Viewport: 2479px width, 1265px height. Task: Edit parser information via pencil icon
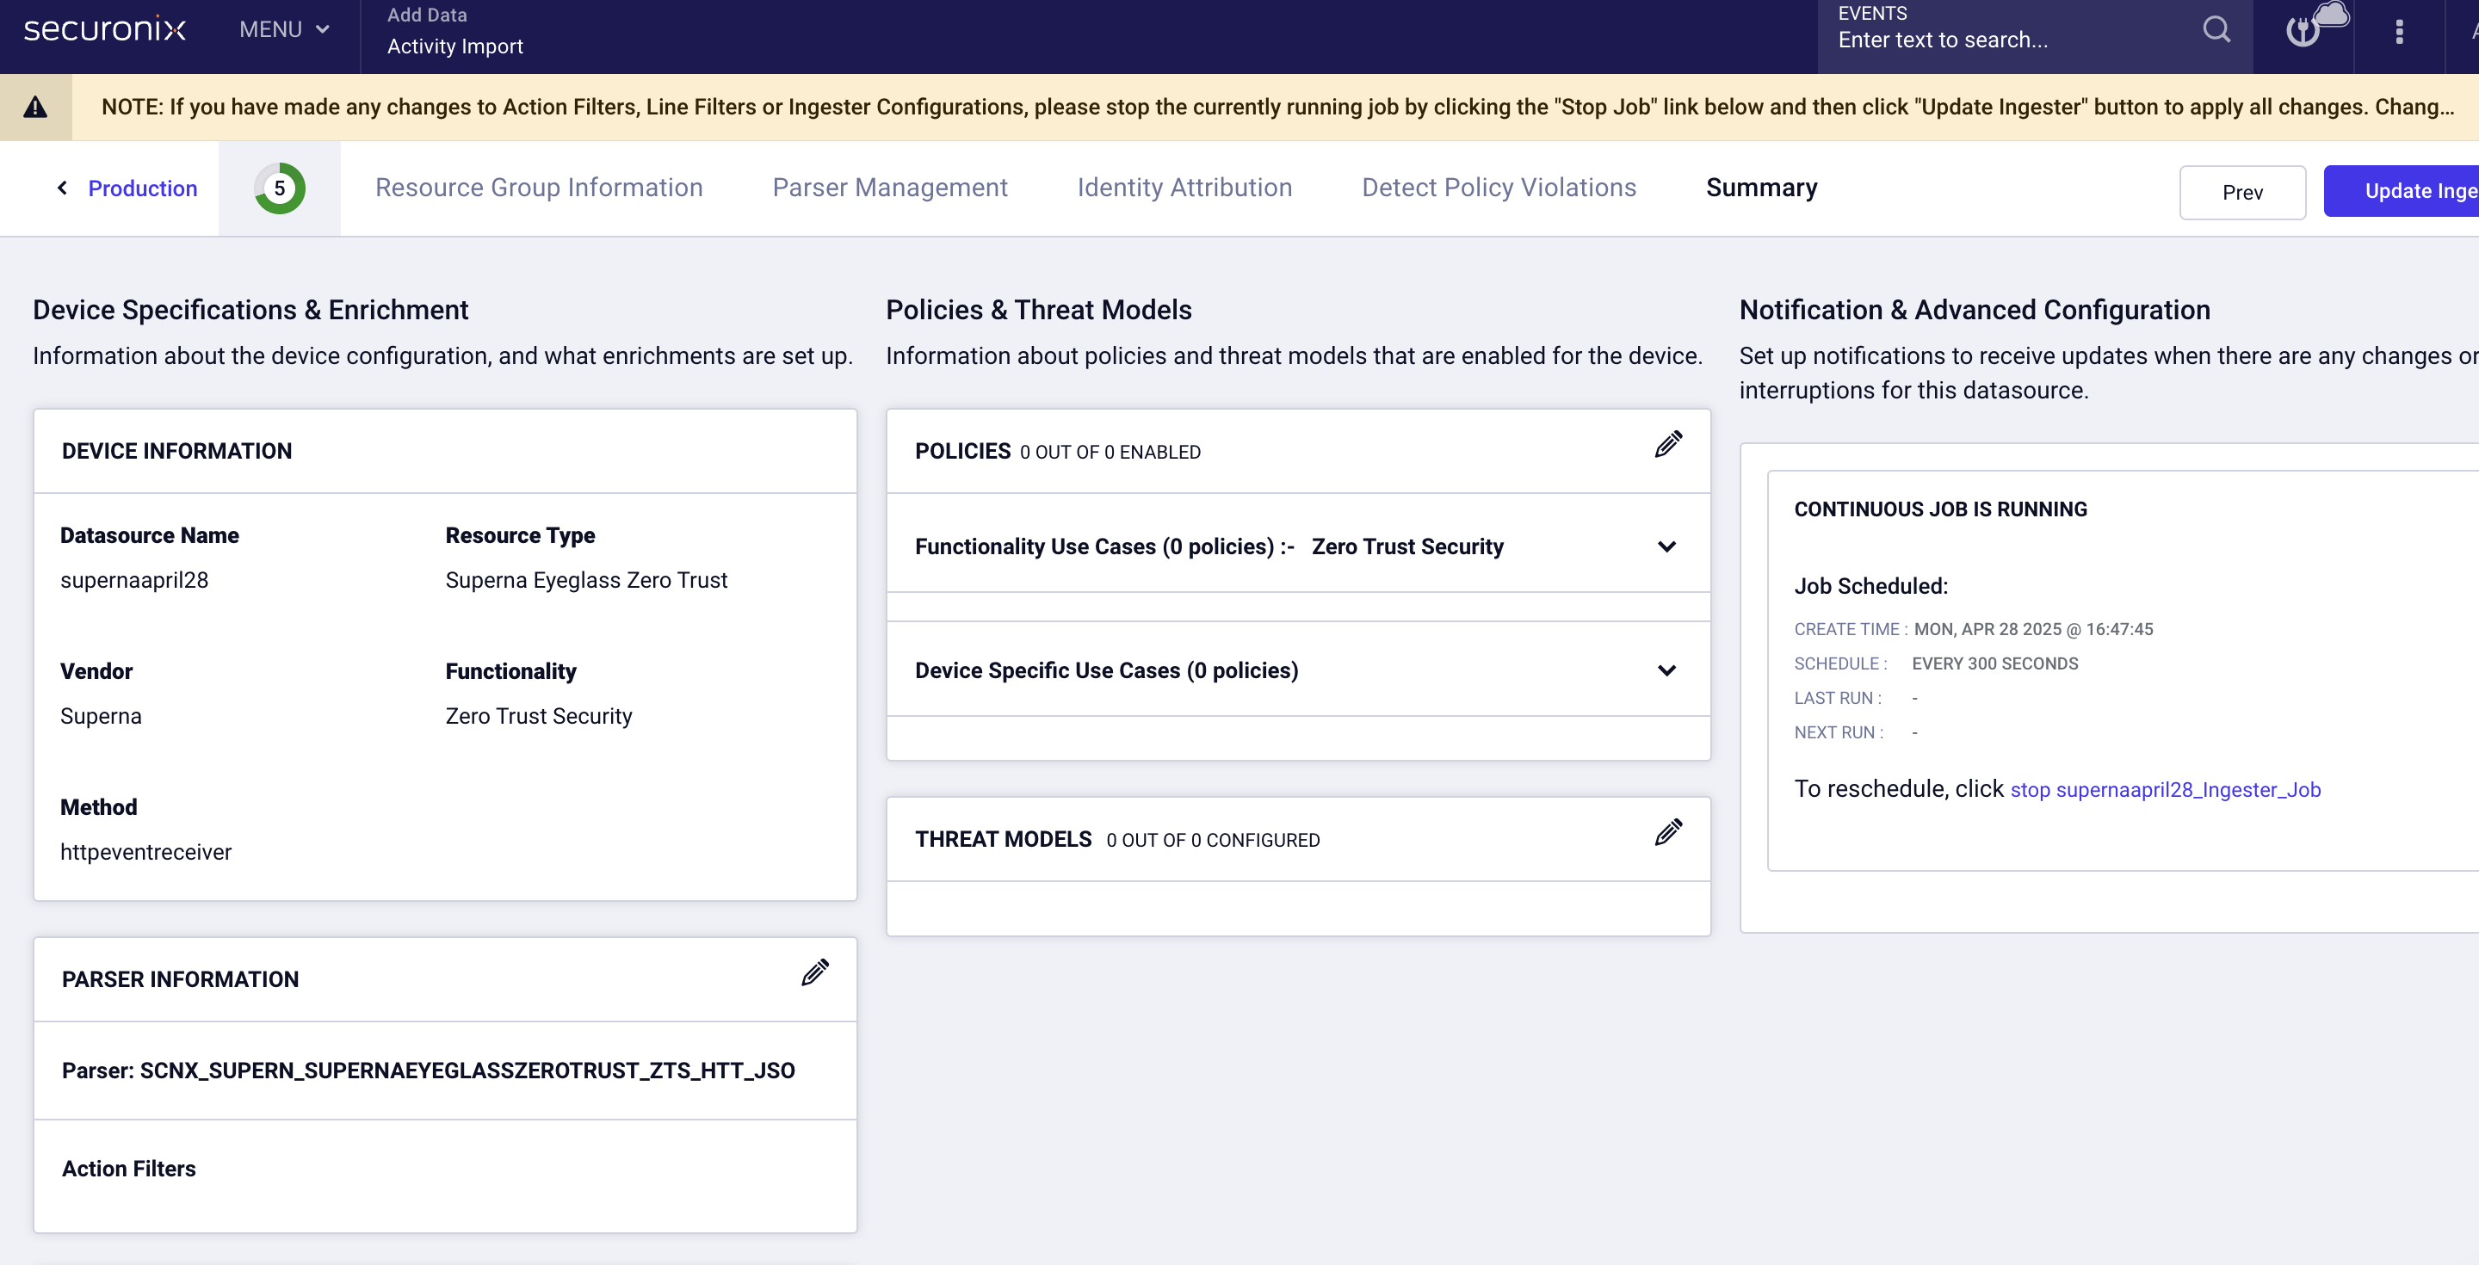click(x=814, y=972)
